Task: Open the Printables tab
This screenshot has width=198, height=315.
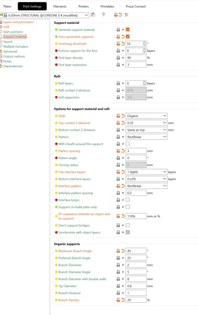Action: pyautogui.click(x=107, y=7)
